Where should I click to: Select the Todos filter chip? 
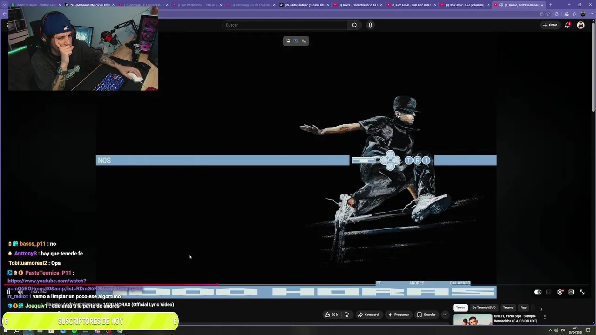coord(461,308)
